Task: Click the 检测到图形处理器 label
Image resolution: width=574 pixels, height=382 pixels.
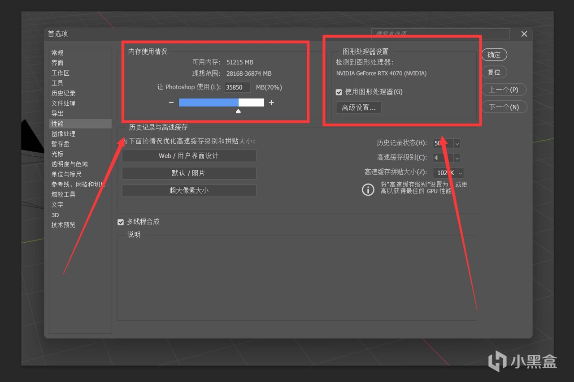Action: pyautogui.click(x=365, y=62)
